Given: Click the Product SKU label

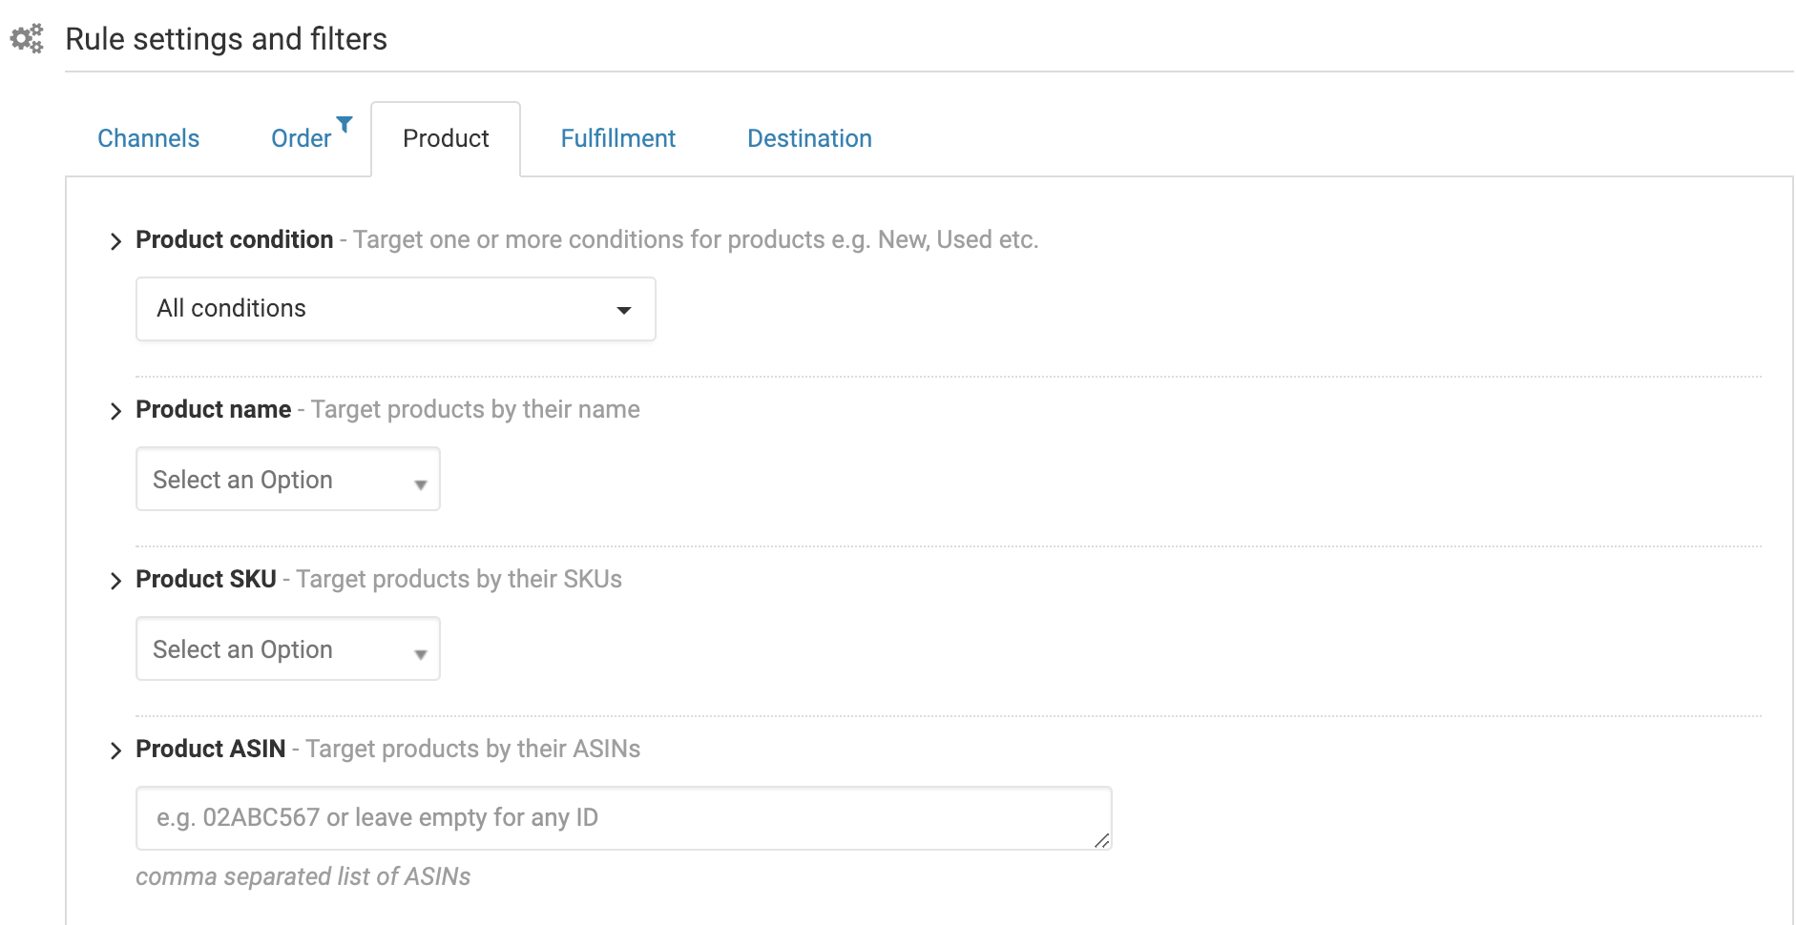Looking at the screenshot, I should [x=206, y=579].
